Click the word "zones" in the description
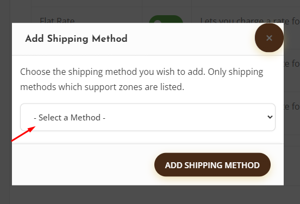Image resolution: width=300 pixels, height=204 pixels. click(130, 87)
